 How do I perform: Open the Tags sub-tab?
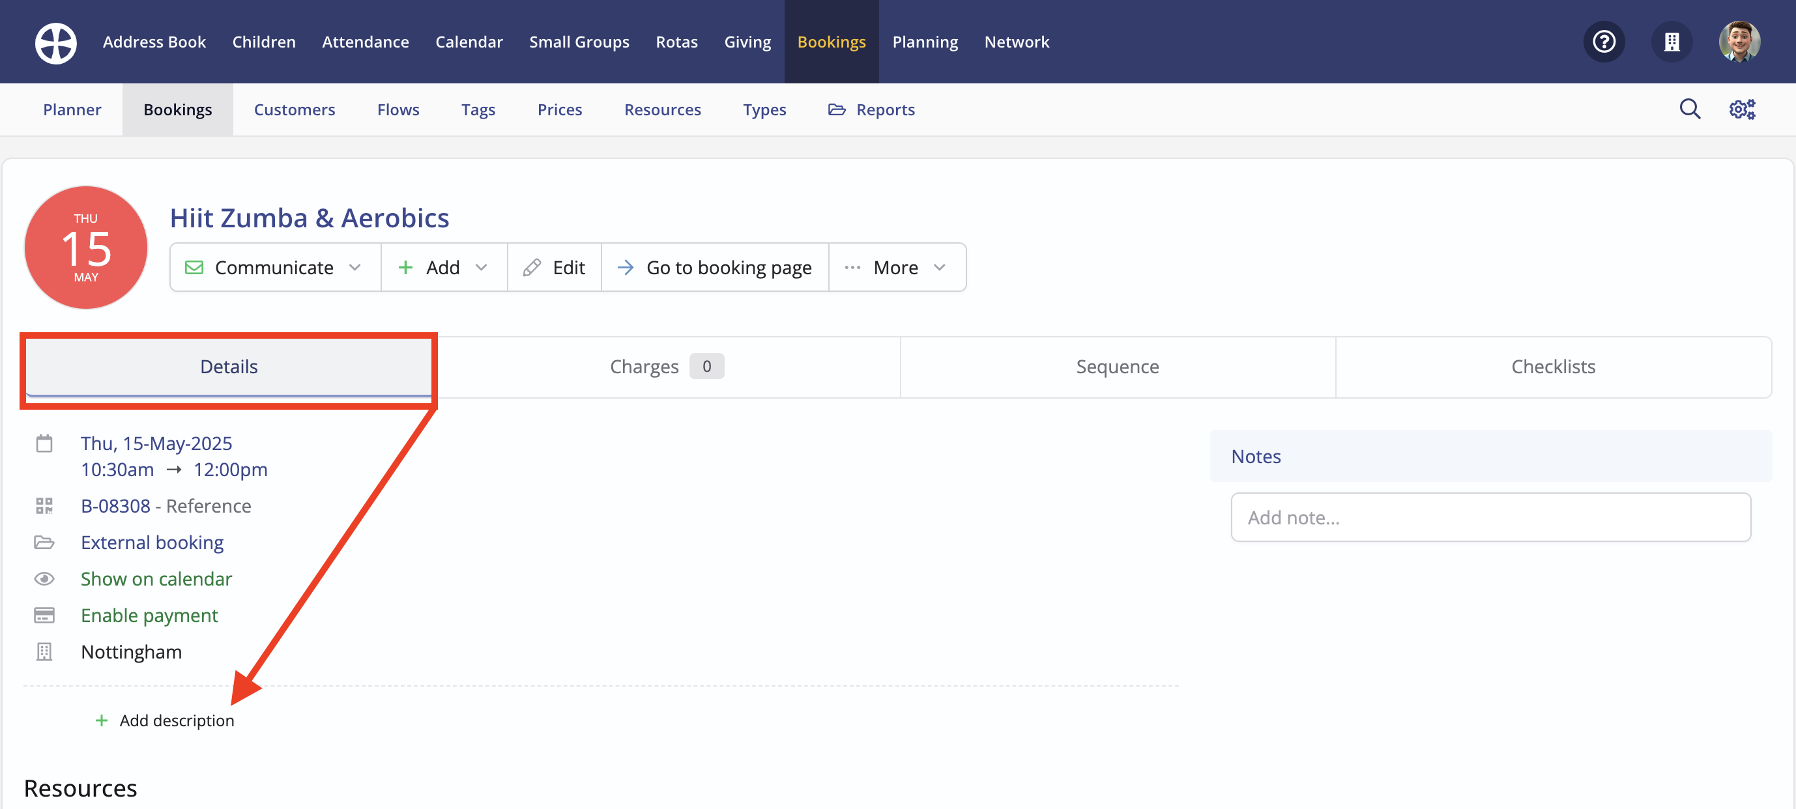tap(478, 109)
